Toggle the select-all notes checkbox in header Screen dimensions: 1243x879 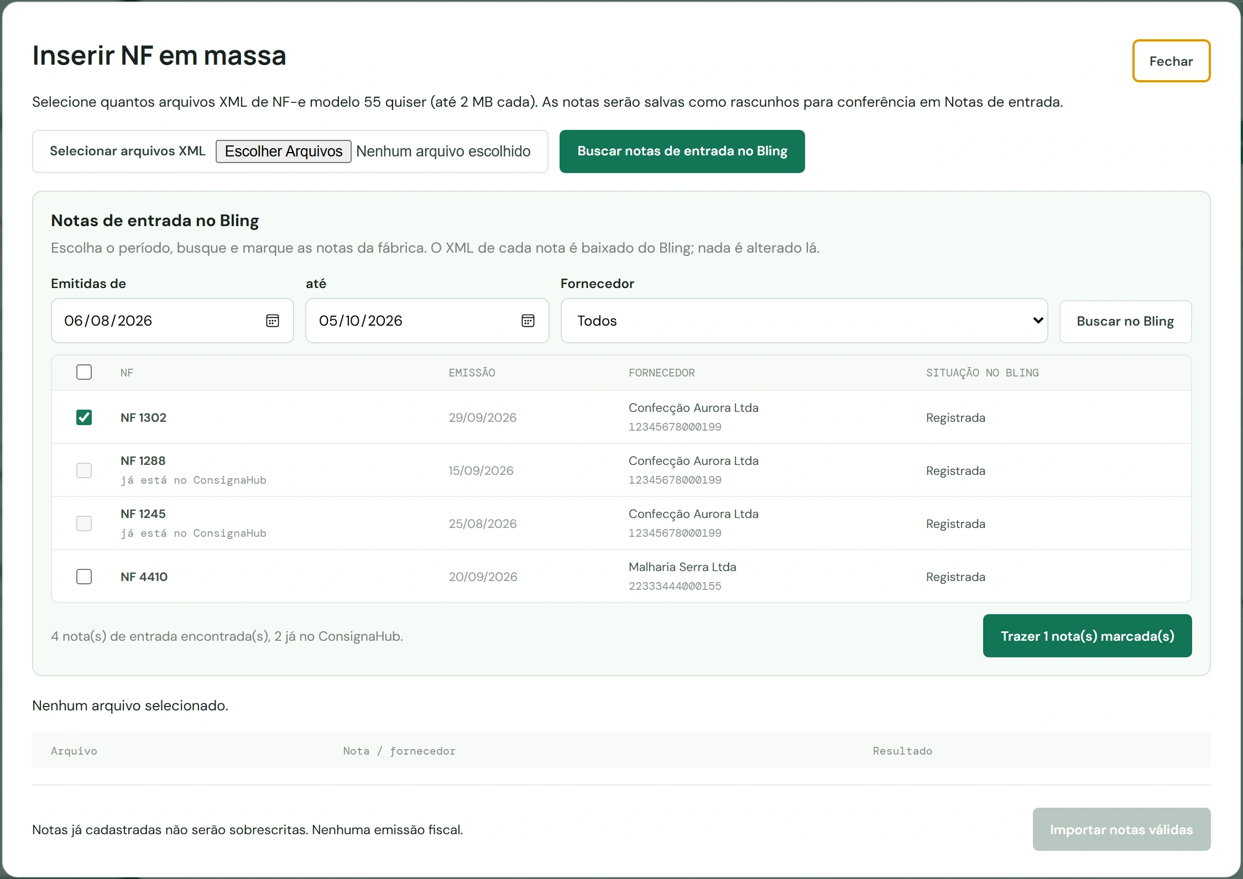tap(84, 372)
